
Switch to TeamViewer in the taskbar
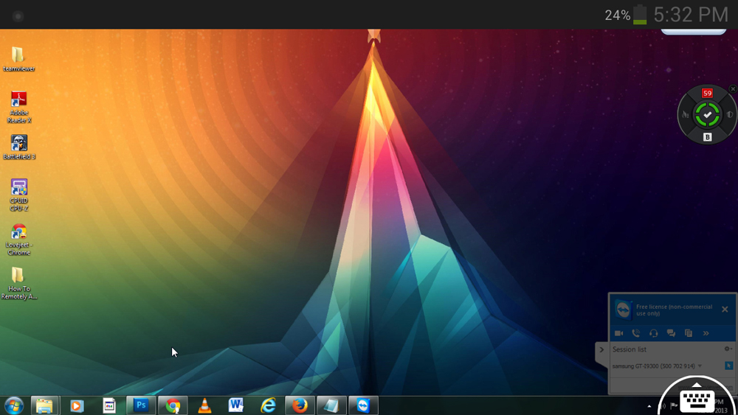(363, 405)
